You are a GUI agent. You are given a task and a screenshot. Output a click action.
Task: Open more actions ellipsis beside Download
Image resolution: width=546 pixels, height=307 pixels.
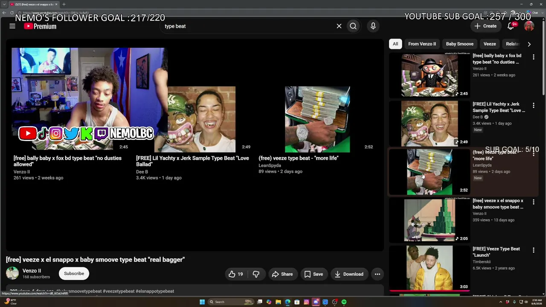(x=378, y=274)
